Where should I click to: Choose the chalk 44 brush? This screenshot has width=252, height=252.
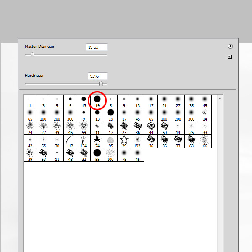pos(151,128)
